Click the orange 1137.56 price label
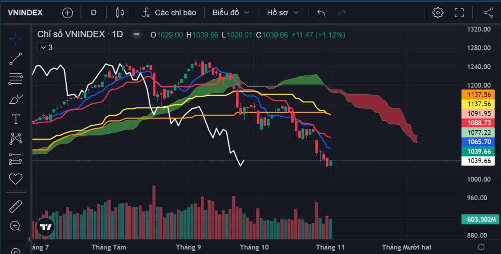 [x=478, y=94]
